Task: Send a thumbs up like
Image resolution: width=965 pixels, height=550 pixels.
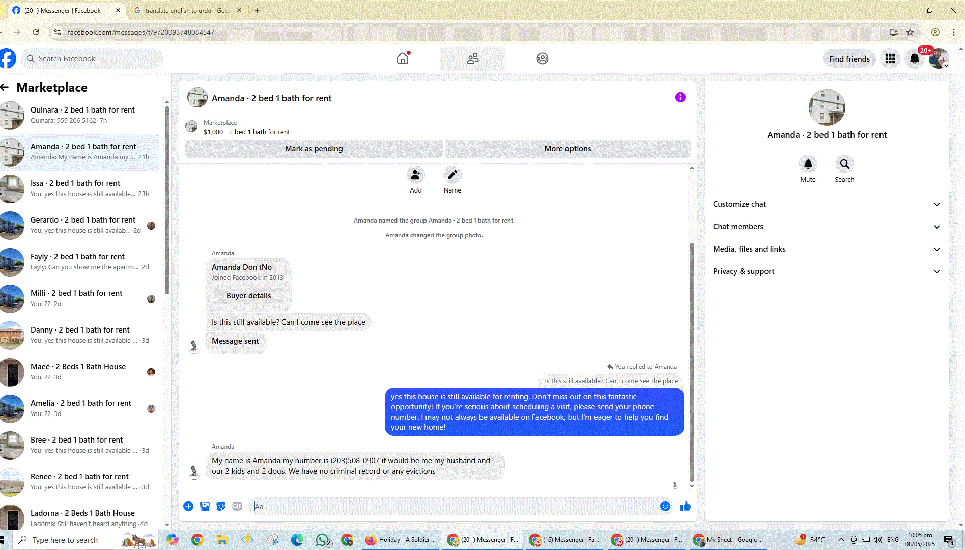Action: [686, 506]
